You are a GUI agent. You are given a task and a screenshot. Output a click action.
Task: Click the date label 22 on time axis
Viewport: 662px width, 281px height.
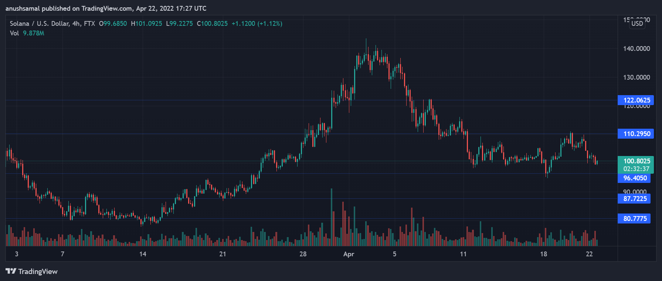click(590, 254)
